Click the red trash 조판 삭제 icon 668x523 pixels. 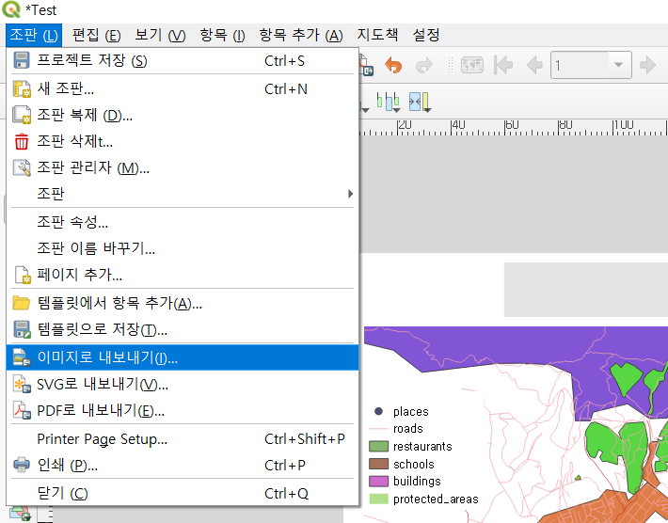(22, 141)
